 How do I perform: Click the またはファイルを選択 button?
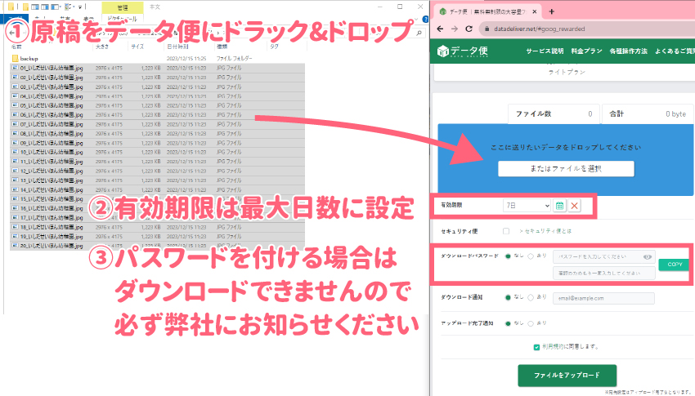click(x=566, y=168)
